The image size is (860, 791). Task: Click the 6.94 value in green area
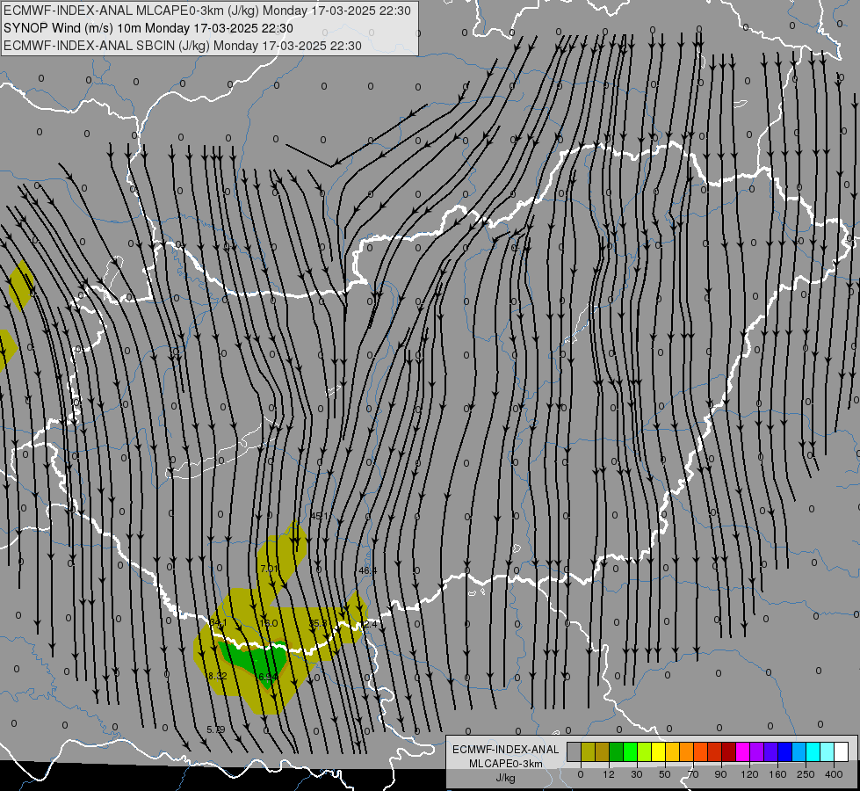coord(268,677)
